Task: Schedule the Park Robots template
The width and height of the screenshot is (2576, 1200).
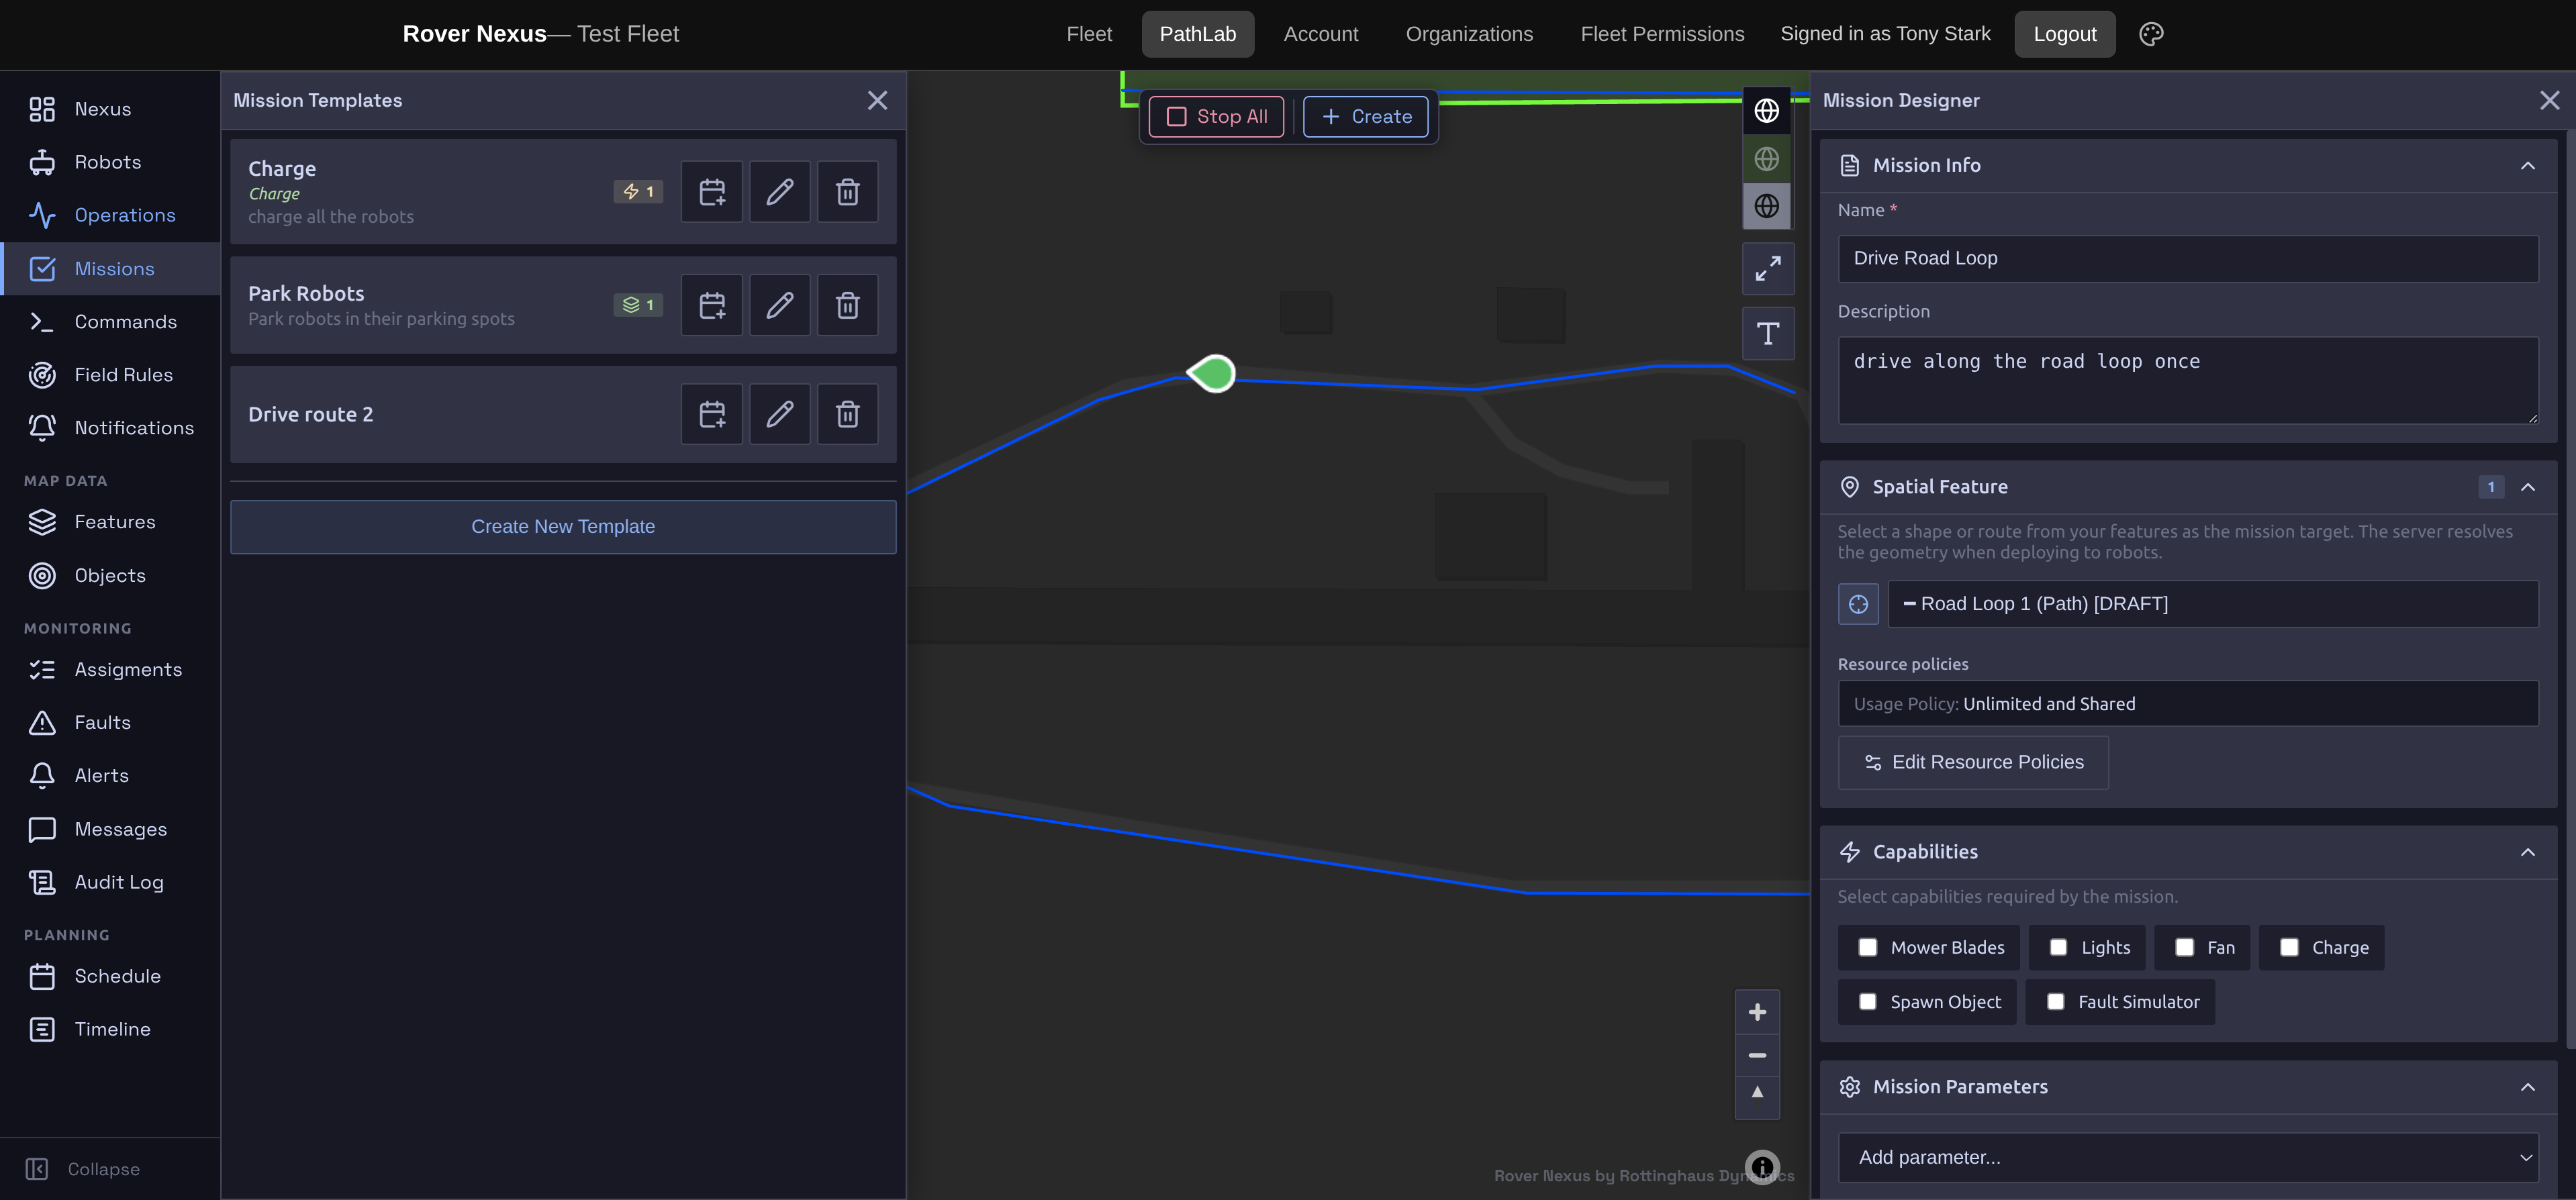Action: [x=712, y=305]
